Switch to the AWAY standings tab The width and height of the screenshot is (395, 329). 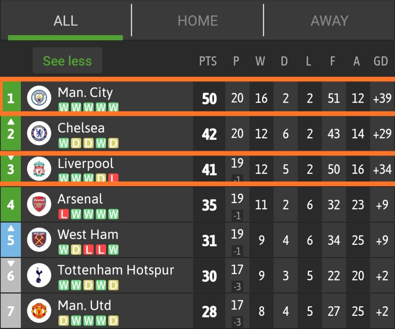point(329,20)
